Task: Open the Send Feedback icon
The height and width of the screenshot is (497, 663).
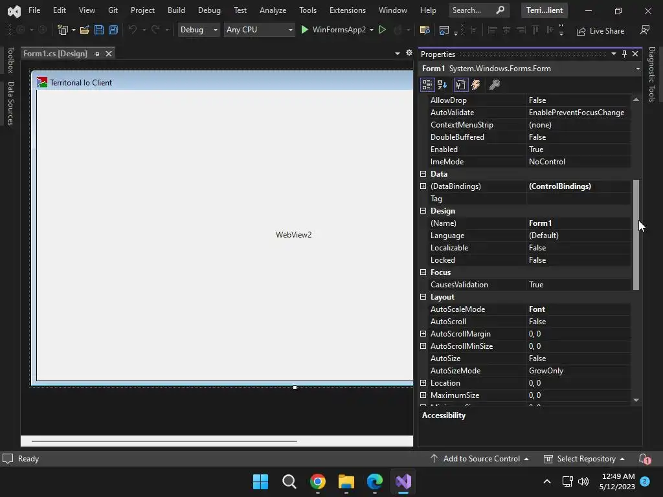Action: pyautogui.click(x=645, y=30)
